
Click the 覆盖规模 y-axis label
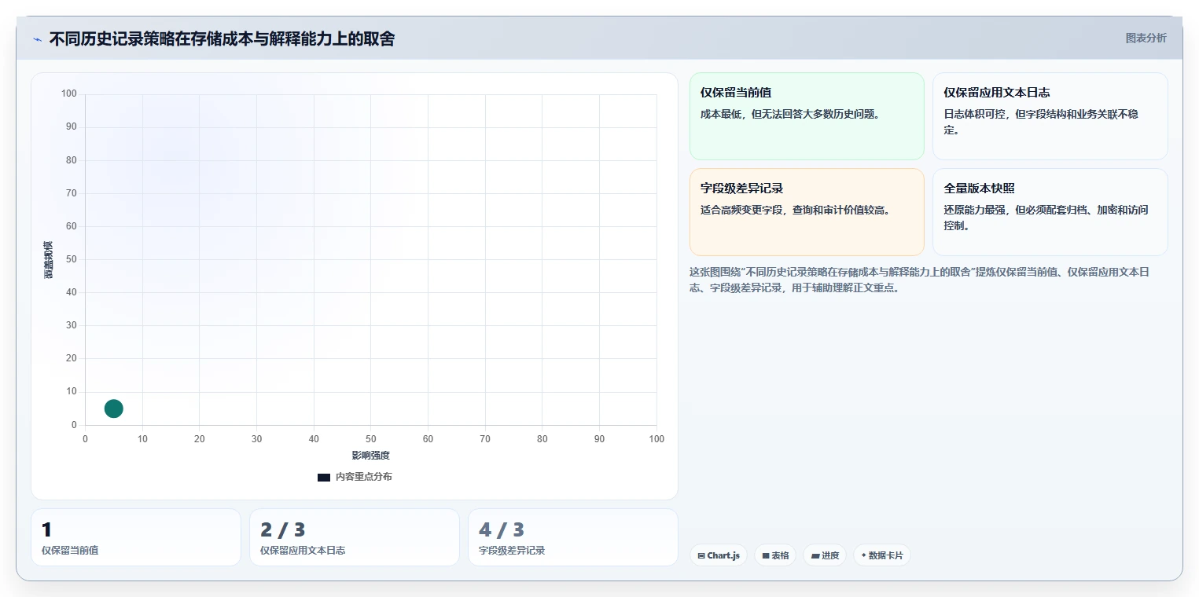49,259
